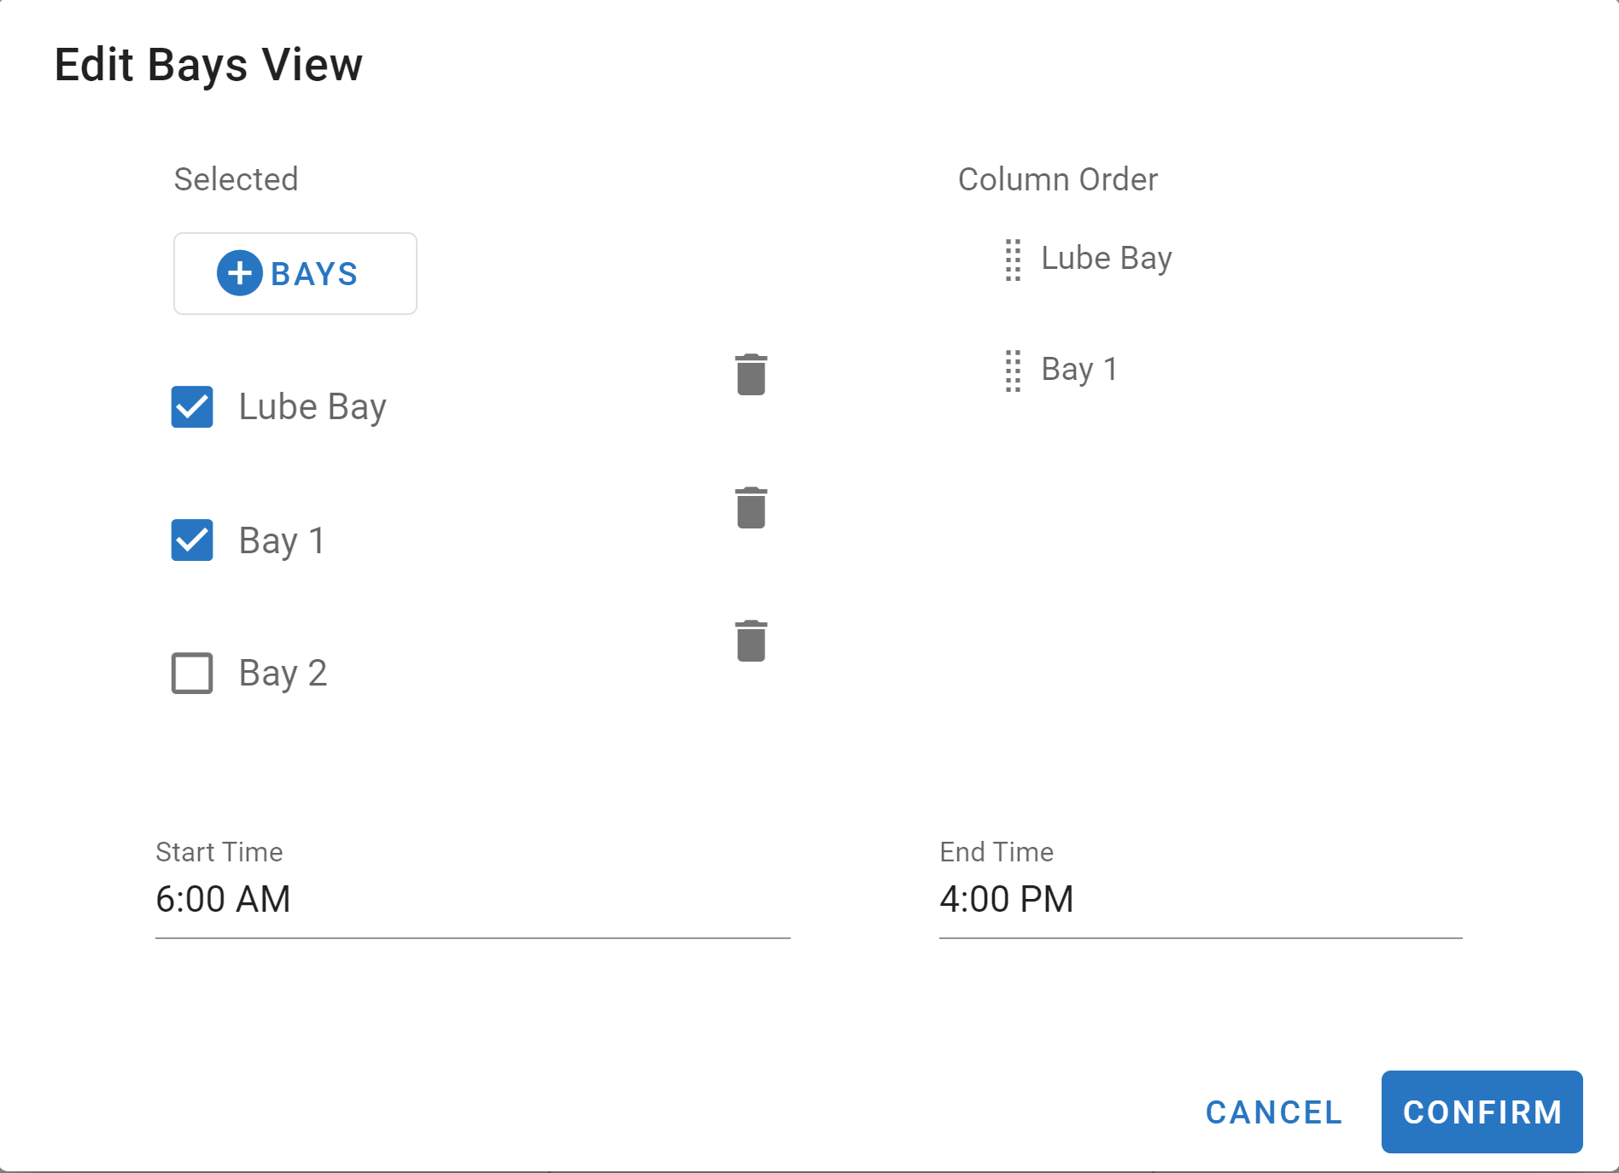1619x1173 pixels.
Task: Open the Start Time 6:00 AM field
Action: 471,899
